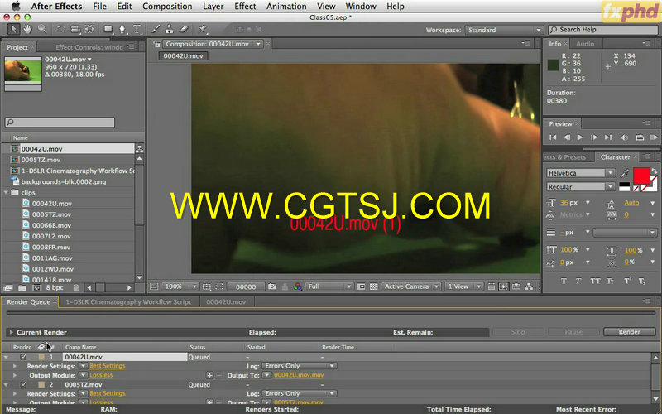This screenshot has height=414, width=662.
Task: Toggle All Caps in Character panel
Action: click(595, 281)
